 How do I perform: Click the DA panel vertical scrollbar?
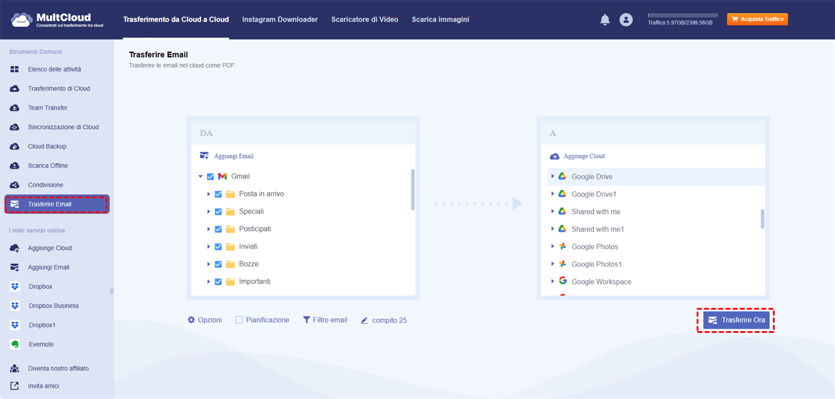[x=413, y=189]
